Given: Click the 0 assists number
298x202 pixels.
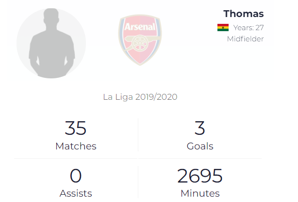Looking at the screenshot, I should tap(76, 176).
